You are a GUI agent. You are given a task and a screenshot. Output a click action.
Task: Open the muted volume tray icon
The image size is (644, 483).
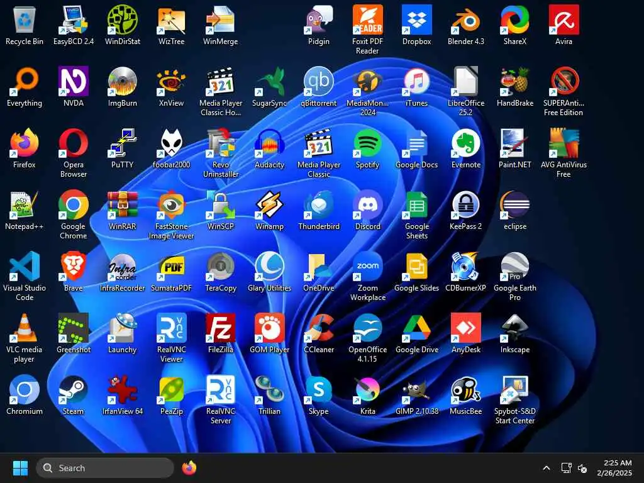(x=582, y=468)
